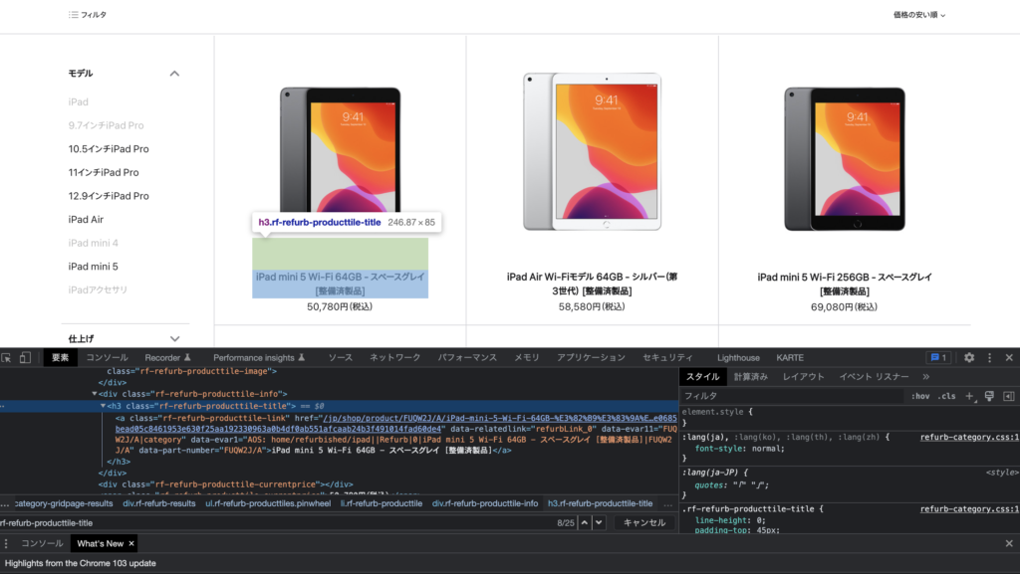1020x574 pixels.
Task: Toggle the device toolbar icon
Action: click(25, 358)
